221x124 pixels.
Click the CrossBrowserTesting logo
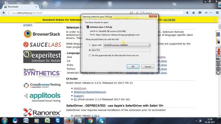[x=42, y=85]
